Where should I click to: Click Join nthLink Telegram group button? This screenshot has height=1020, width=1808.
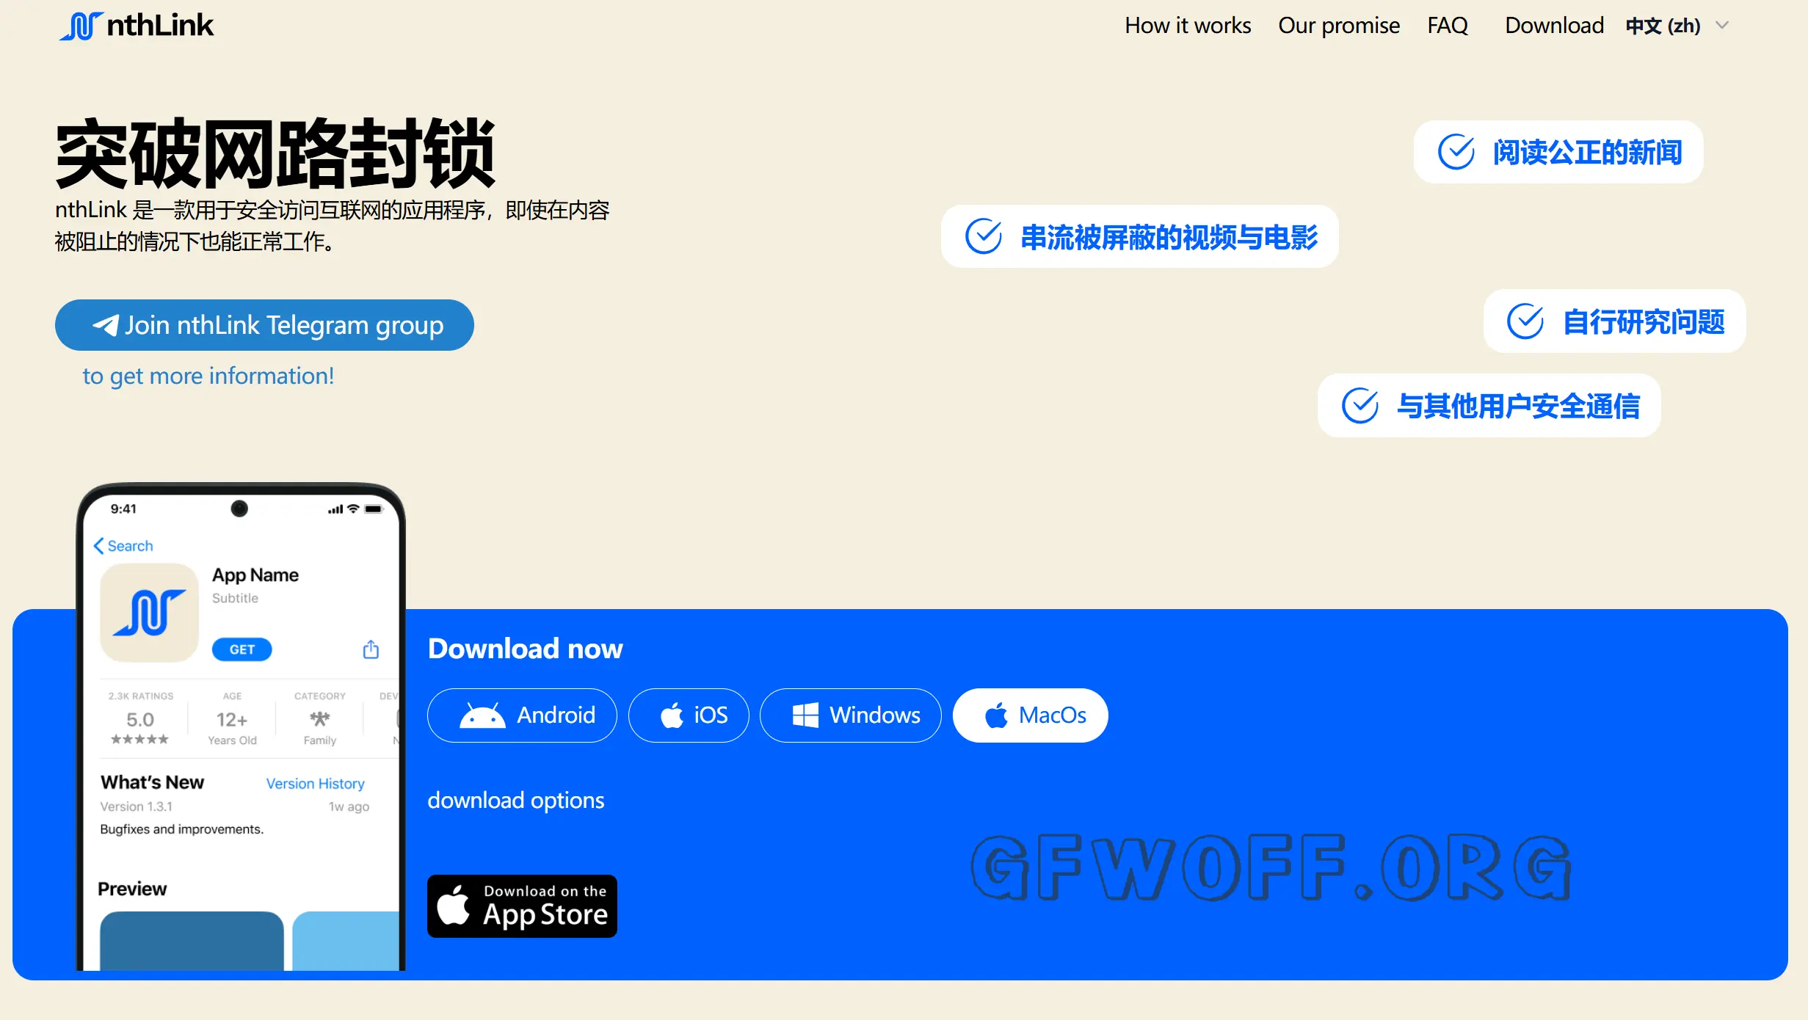point(266,325)
